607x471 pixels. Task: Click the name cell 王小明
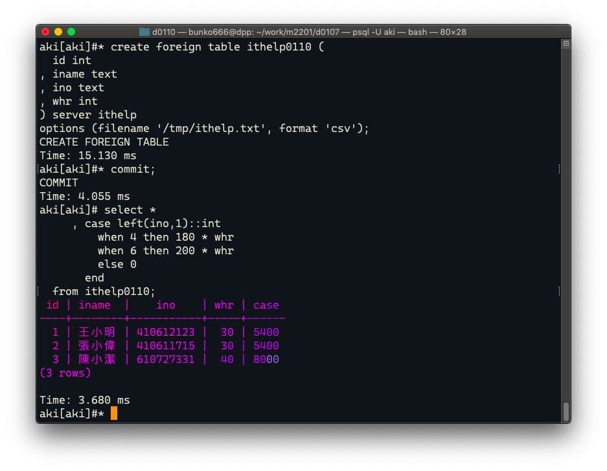point(97,332)
